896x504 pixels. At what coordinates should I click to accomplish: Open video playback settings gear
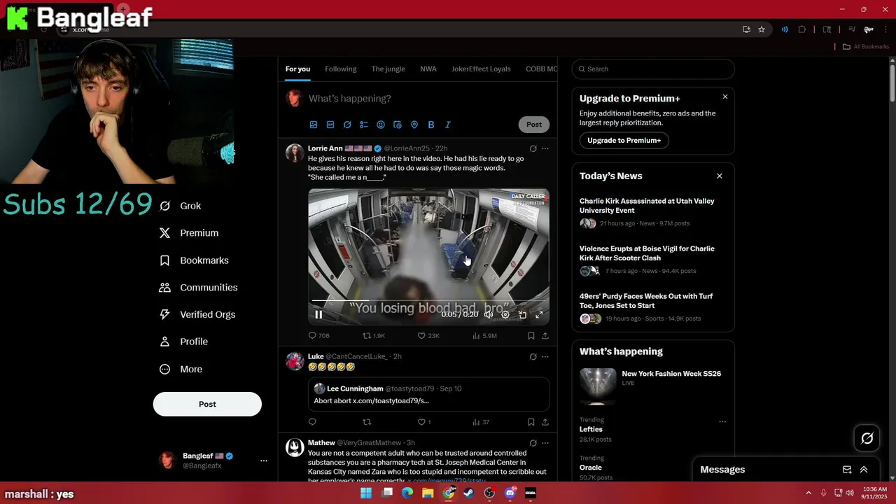[505, 315]
